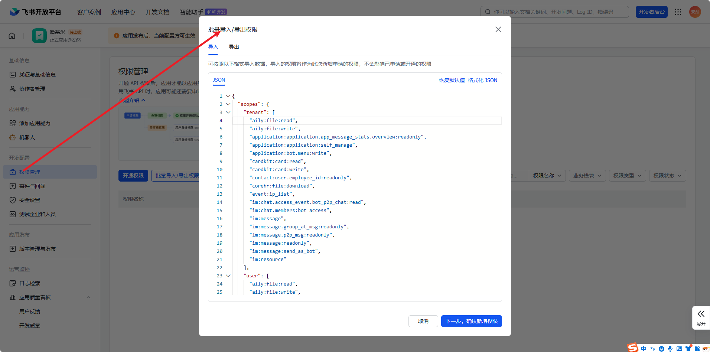Open 添加应用能力 in sidebar
The width and height of the screenshot is (710, 352).
coord(50,123)
